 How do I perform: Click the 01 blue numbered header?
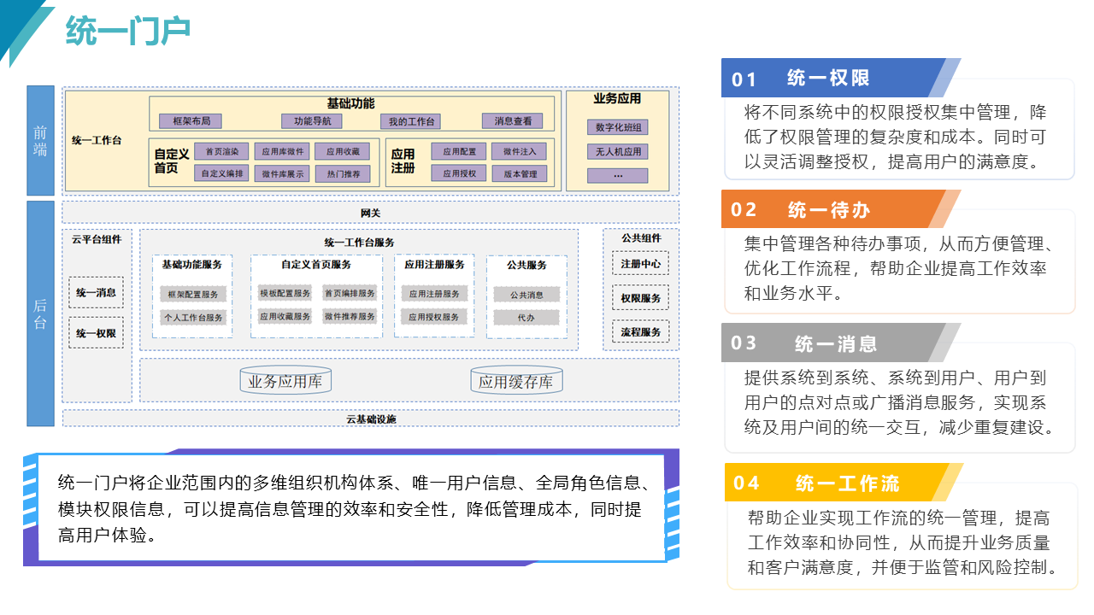(841, 78)
